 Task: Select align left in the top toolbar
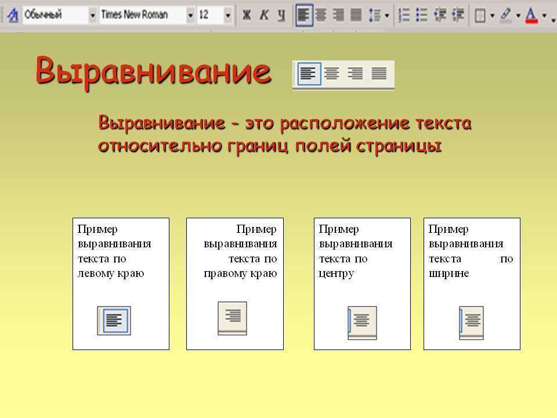[x=304, y=15]
